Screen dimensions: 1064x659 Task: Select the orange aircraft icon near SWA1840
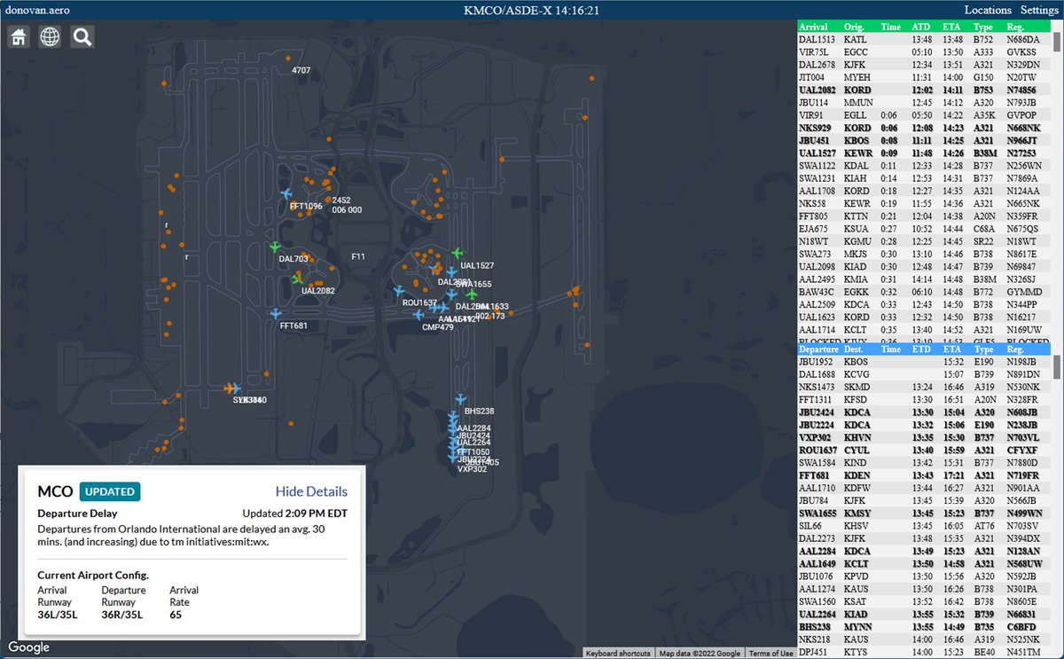(231, 388)
